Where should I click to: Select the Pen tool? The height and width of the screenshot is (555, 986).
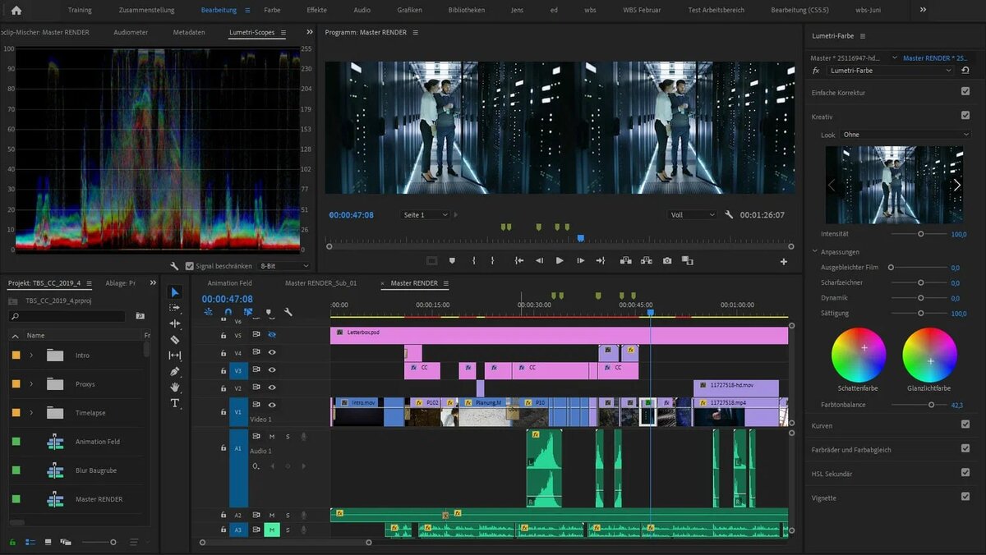pyautogui.click(x=174, y=371)
